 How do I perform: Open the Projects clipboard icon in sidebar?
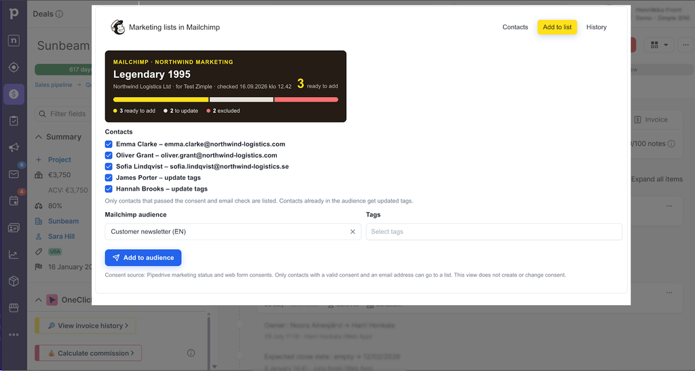pos(14,121)
